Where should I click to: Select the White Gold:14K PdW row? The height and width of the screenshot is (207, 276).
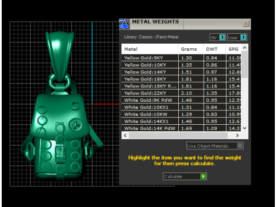point(181,128)
